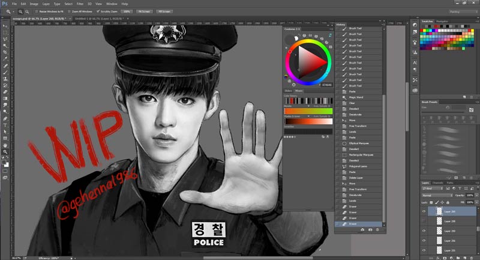This screenshot has width=480, height=260.
Task: Select the Polygonal Lasso history state
Action: 359,166
